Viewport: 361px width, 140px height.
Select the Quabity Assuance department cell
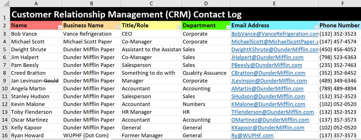coord(206,73)
